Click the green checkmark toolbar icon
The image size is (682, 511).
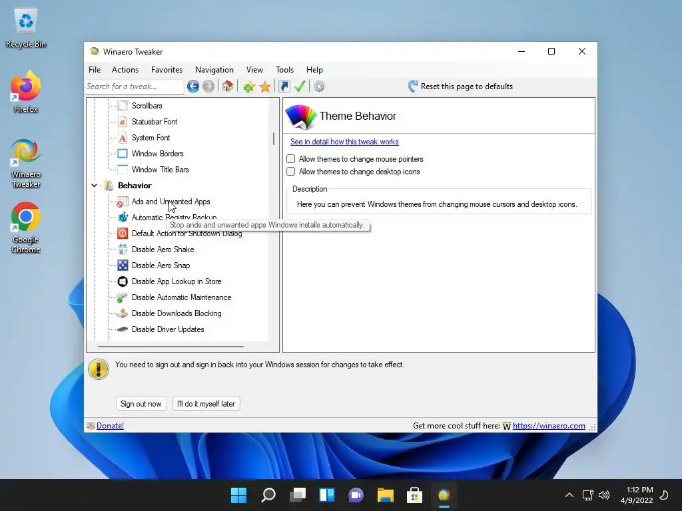(x=300, y=86)
